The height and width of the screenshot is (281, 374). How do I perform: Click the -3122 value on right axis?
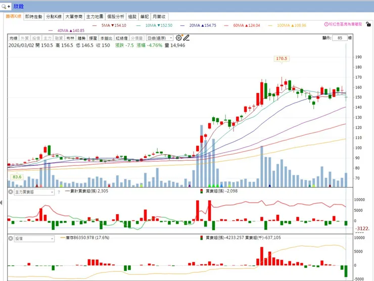(362, 228)
